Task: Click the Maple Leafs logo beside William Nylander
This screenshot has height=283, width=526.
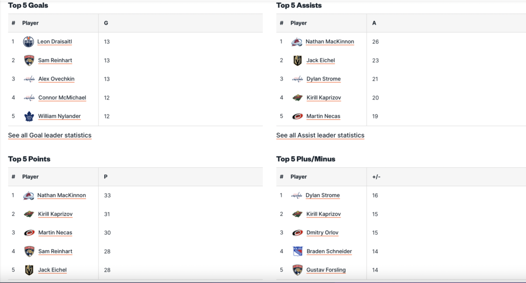Action: tap(29, 116)
